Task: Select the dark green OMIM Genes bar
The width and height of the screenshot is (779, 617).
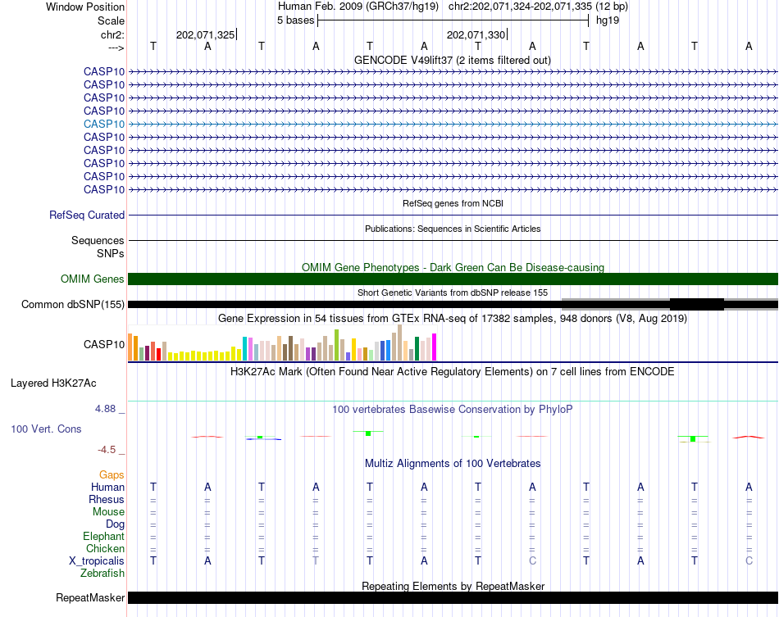Action: click(453, 279)
